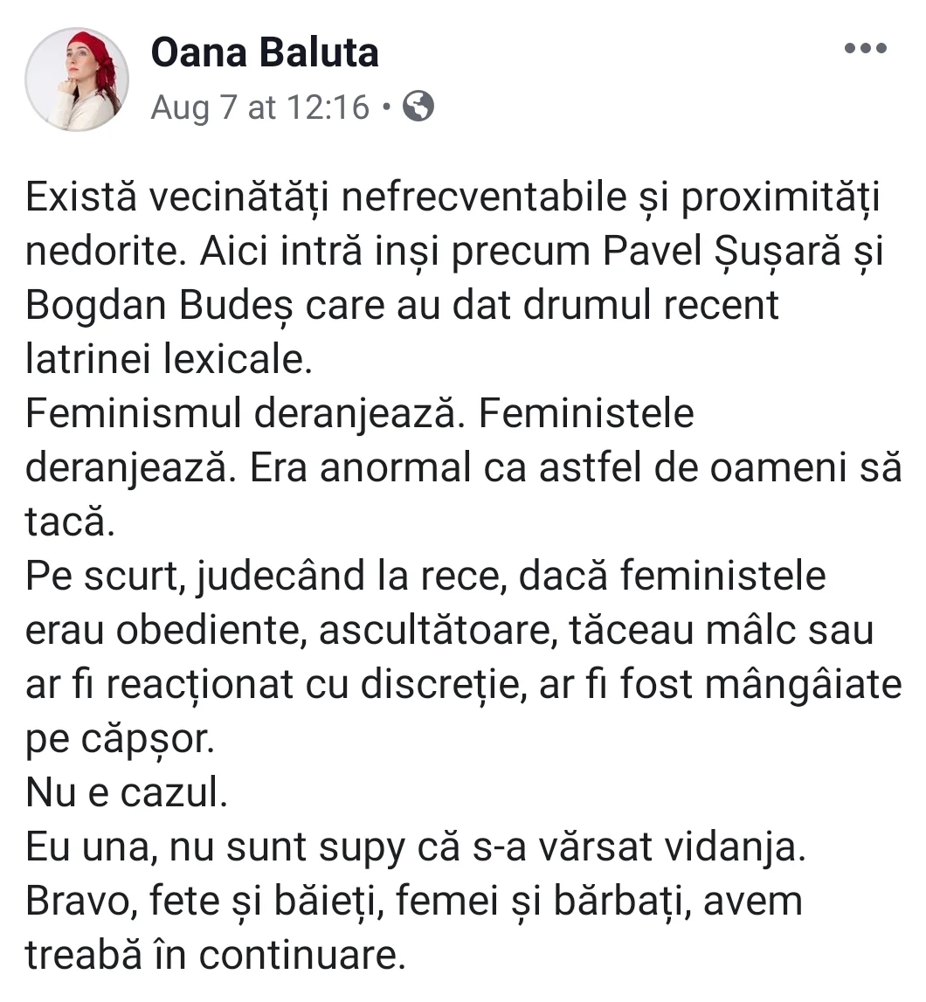Open the Aug 7 at 12:16 timestamp
The image size is (926, 1002).
(x=260, y=107)
